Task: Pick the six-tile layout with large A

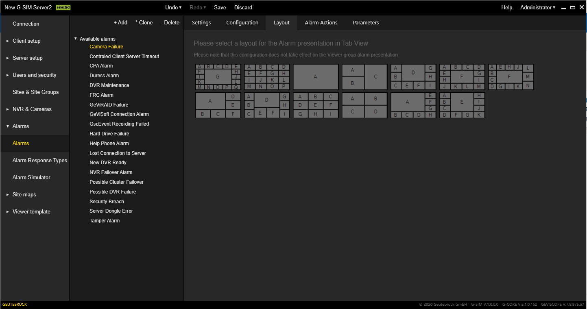Action: click(x=218, y=105)
